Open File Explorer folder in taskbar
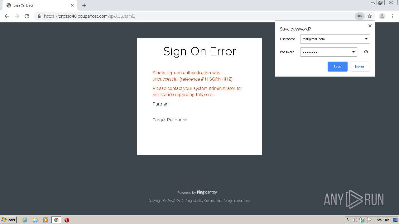This screenshot has height=224, width=399. pyautogui.click(x=35, y=220)
